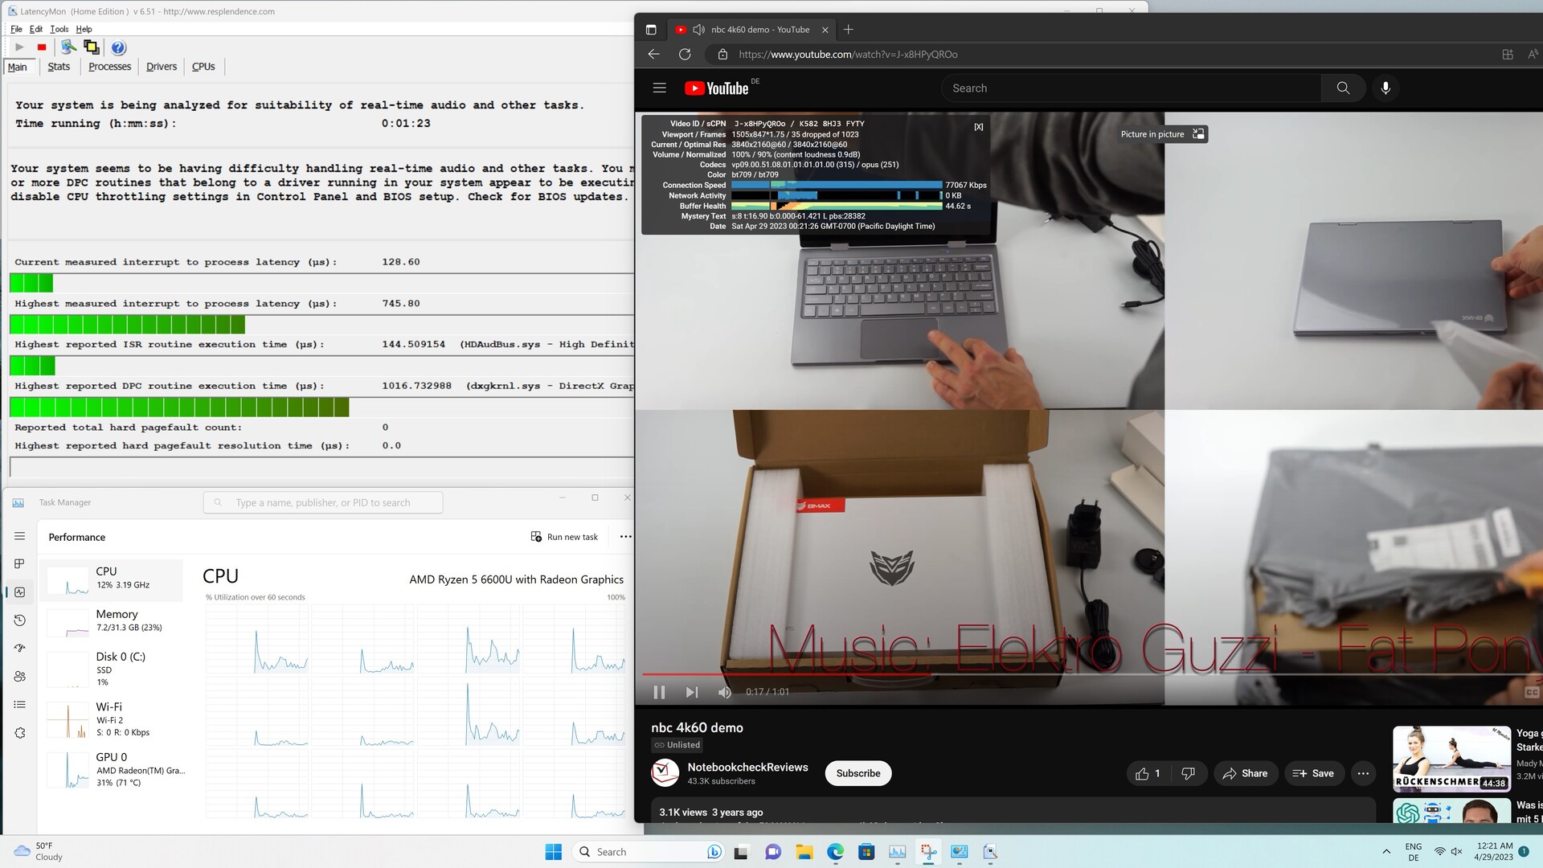Switch to the Processes tab in LatencyMon
The width and height of the screenshot is (1543, 868).
pos(109,67)
